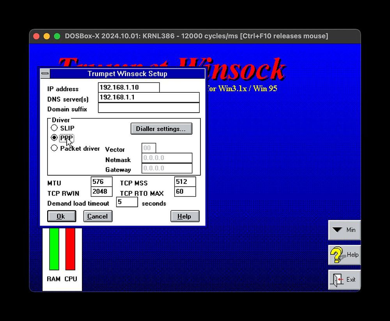Click the IP address field 192.168.1.10
This screenshot has width=390, height=321.
coord(129,87)
